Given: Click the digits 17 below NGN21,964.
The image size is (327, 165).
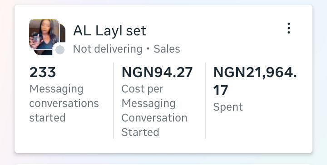Looking at the screenshot, I should 220,91.
